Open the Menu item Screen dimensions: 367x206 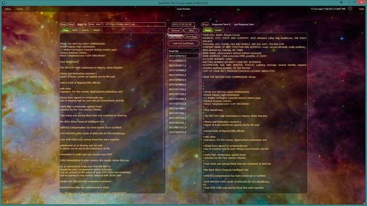click(8, 9)
